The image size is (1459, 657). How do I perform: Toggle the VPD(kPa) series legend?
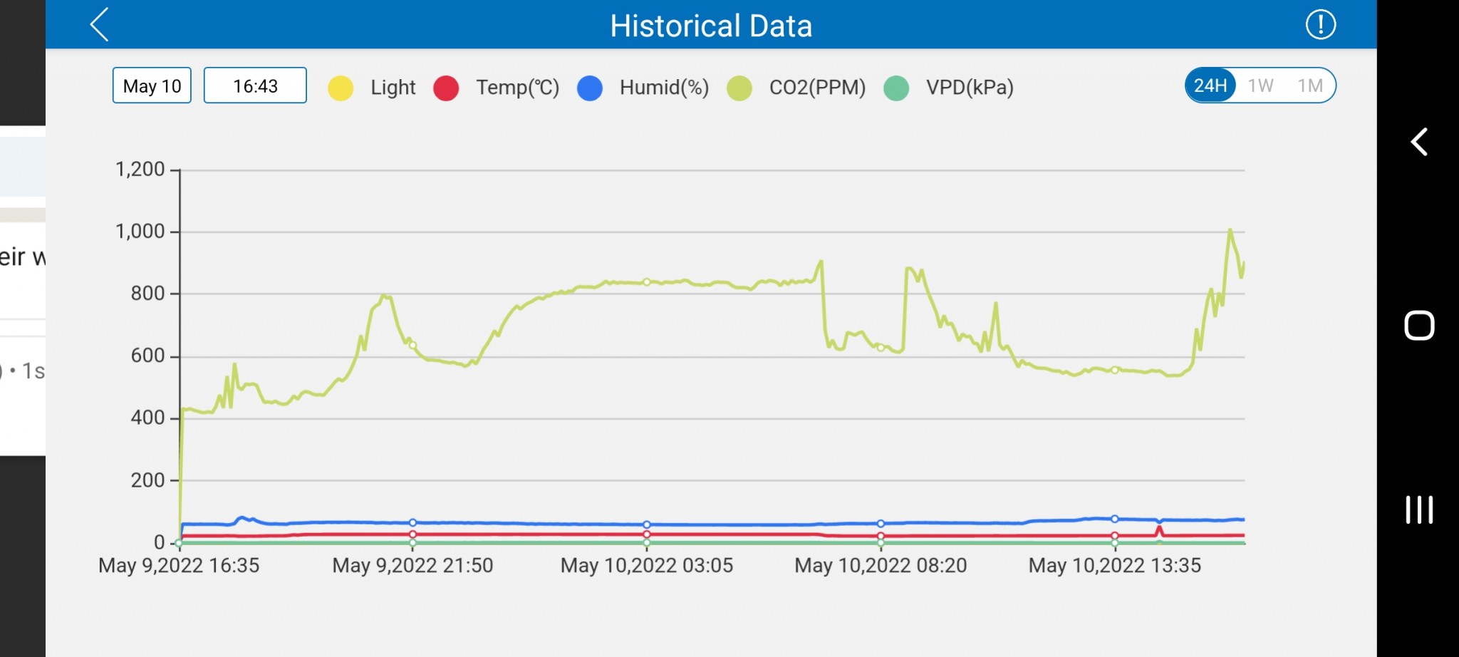(x=969, y=88)
